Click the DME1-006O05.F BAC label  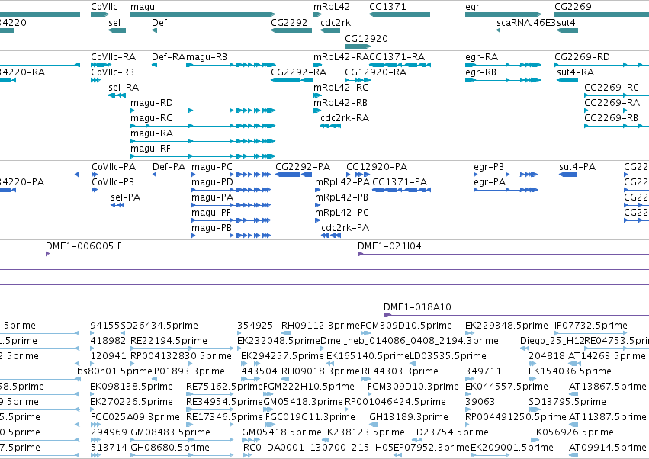(84, 246)
